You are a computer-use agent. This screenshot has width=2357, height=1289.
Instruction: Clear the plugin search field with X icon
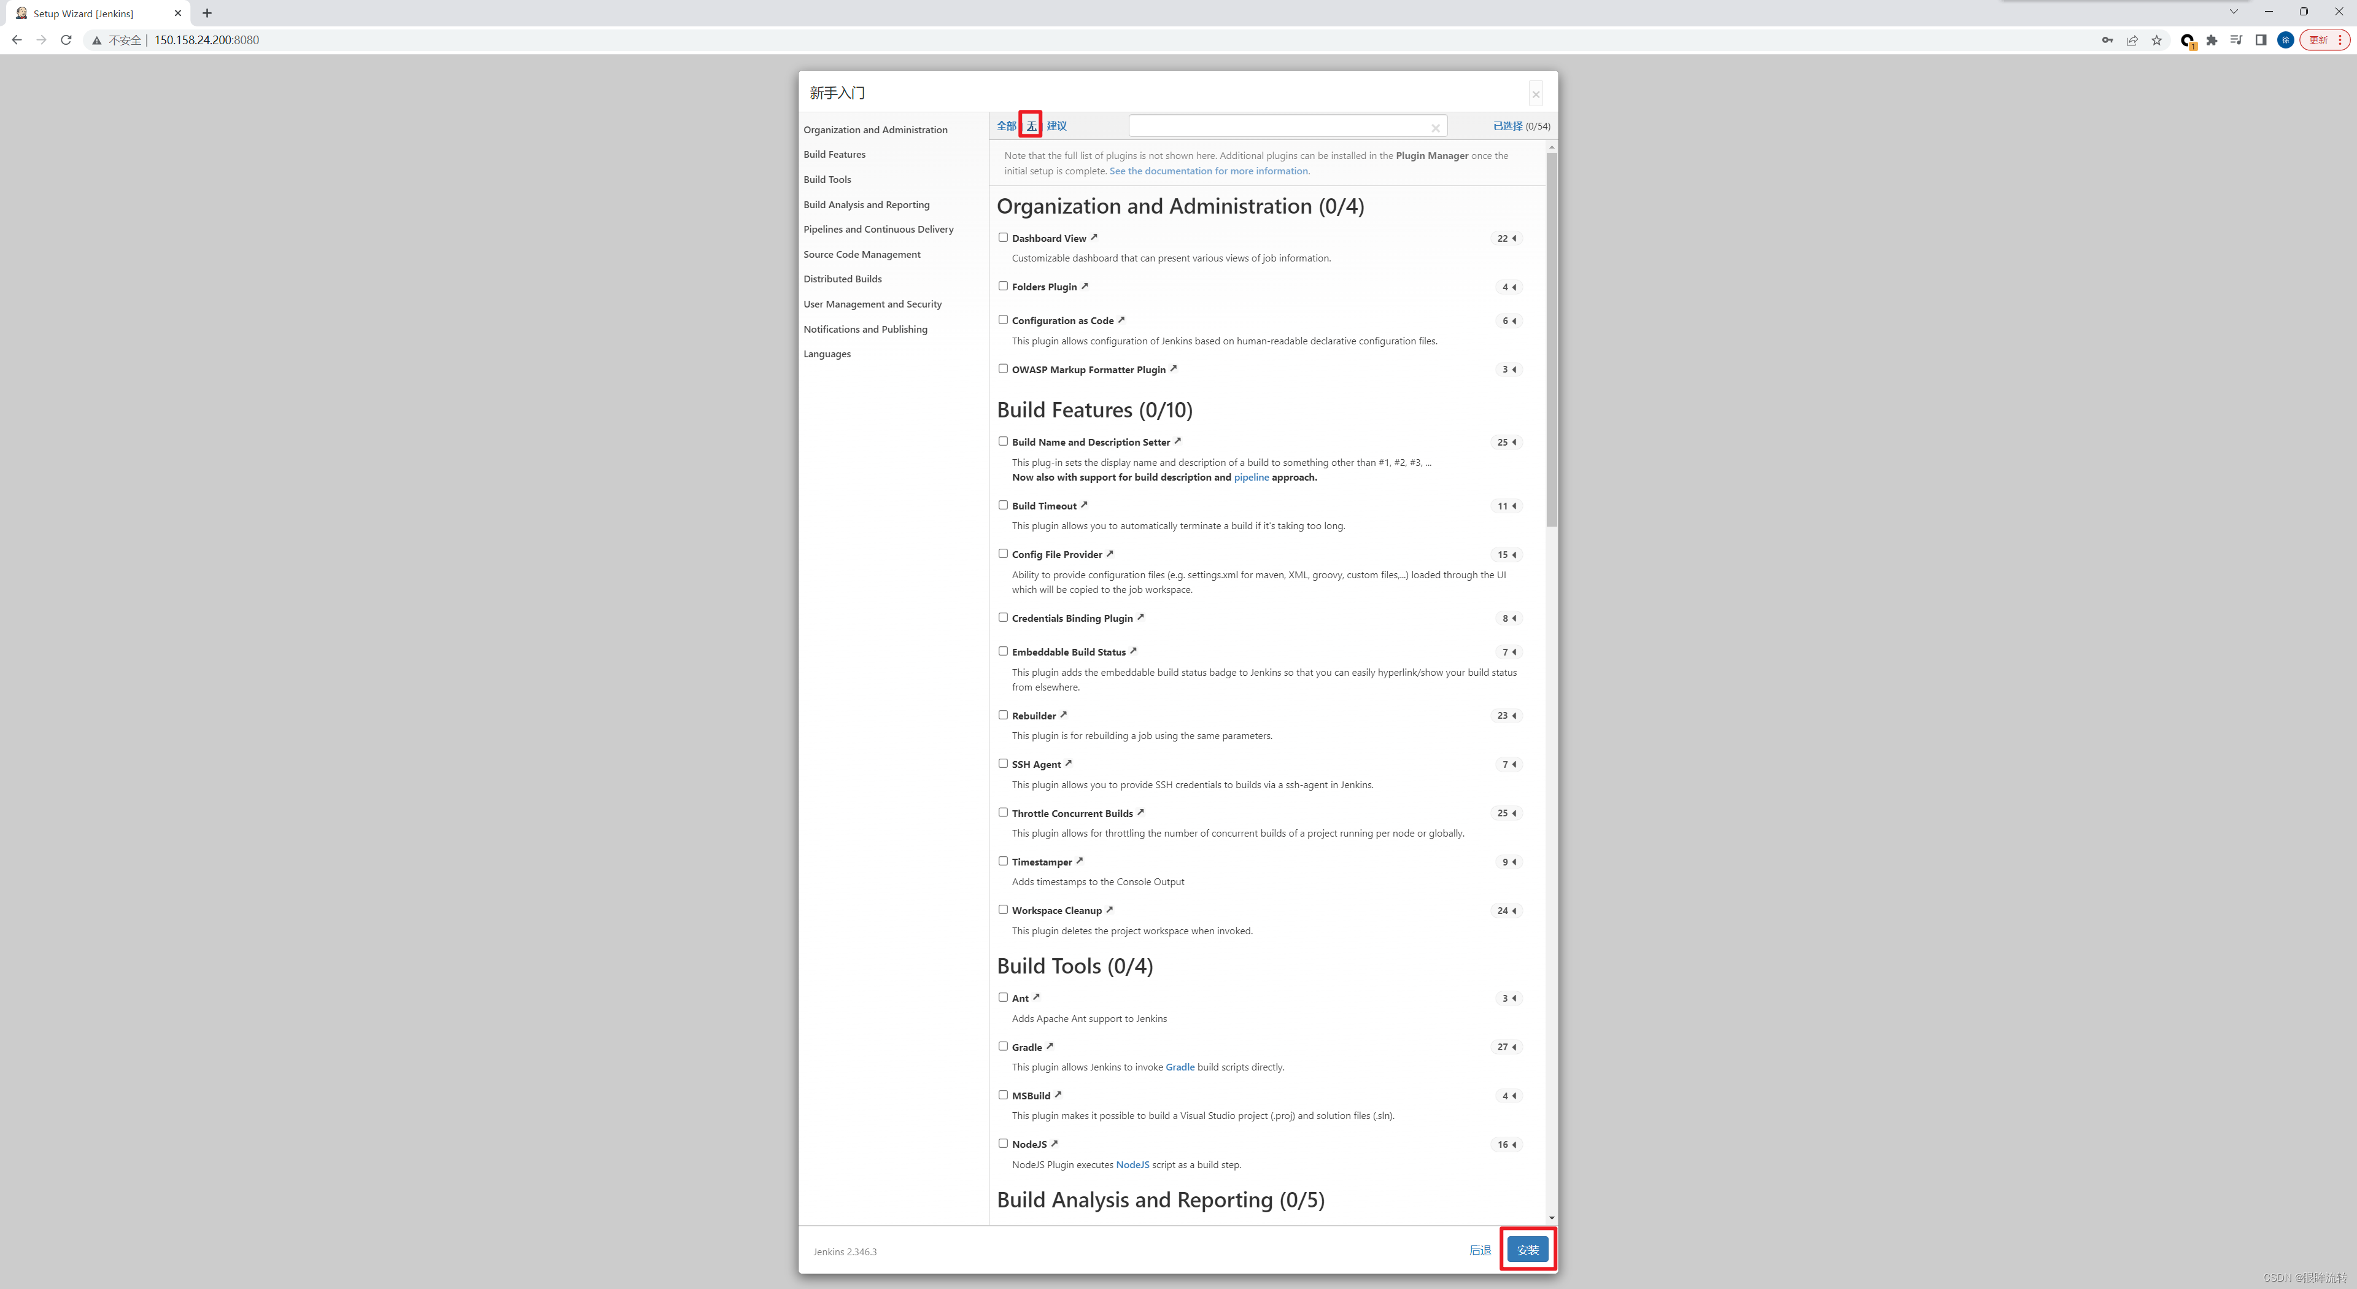coord(1436,128)
